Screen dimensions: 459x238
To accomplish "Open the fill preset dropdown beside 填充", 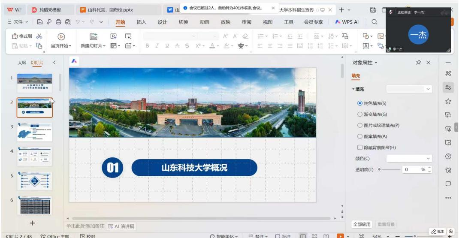I will pos(409,89).
